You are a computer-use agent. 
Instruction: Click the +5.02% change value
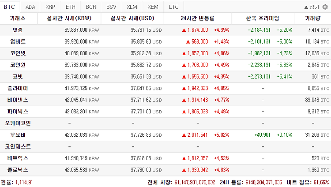pos(222,135)
